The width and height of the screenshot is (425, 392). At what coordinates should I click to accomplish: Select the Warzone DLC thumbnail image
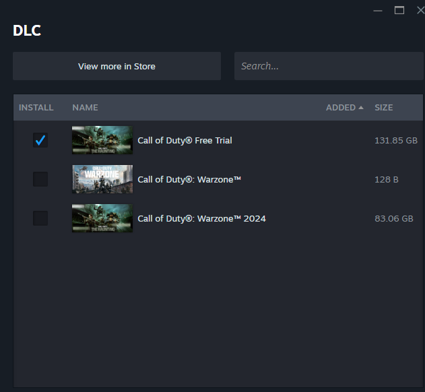pos(102,179)
